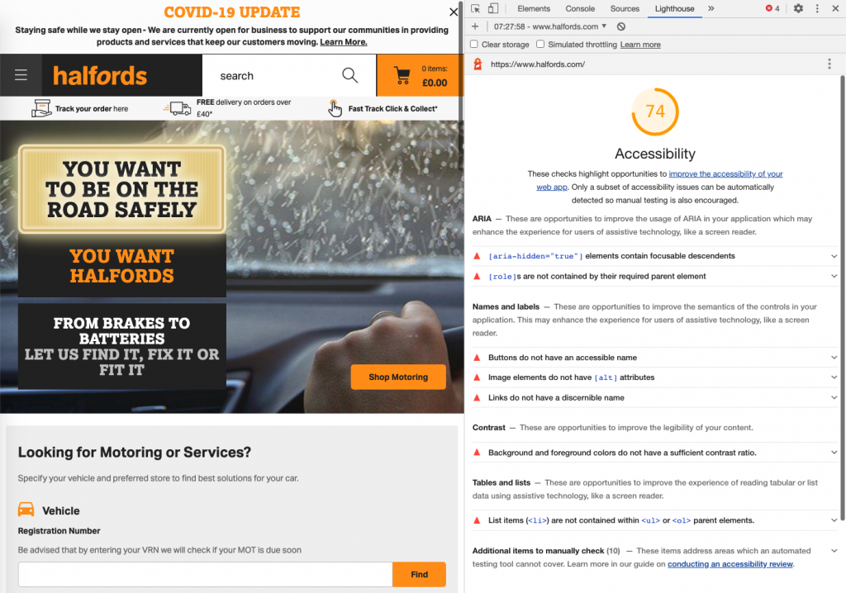Click the 0 items £0.00 basket total
This screenshot has width=846, height=593.
(x=435, y=75)
